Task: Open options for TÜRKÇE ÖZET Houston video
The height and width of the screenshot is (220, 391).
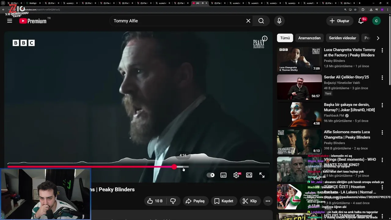Action: 382,187
